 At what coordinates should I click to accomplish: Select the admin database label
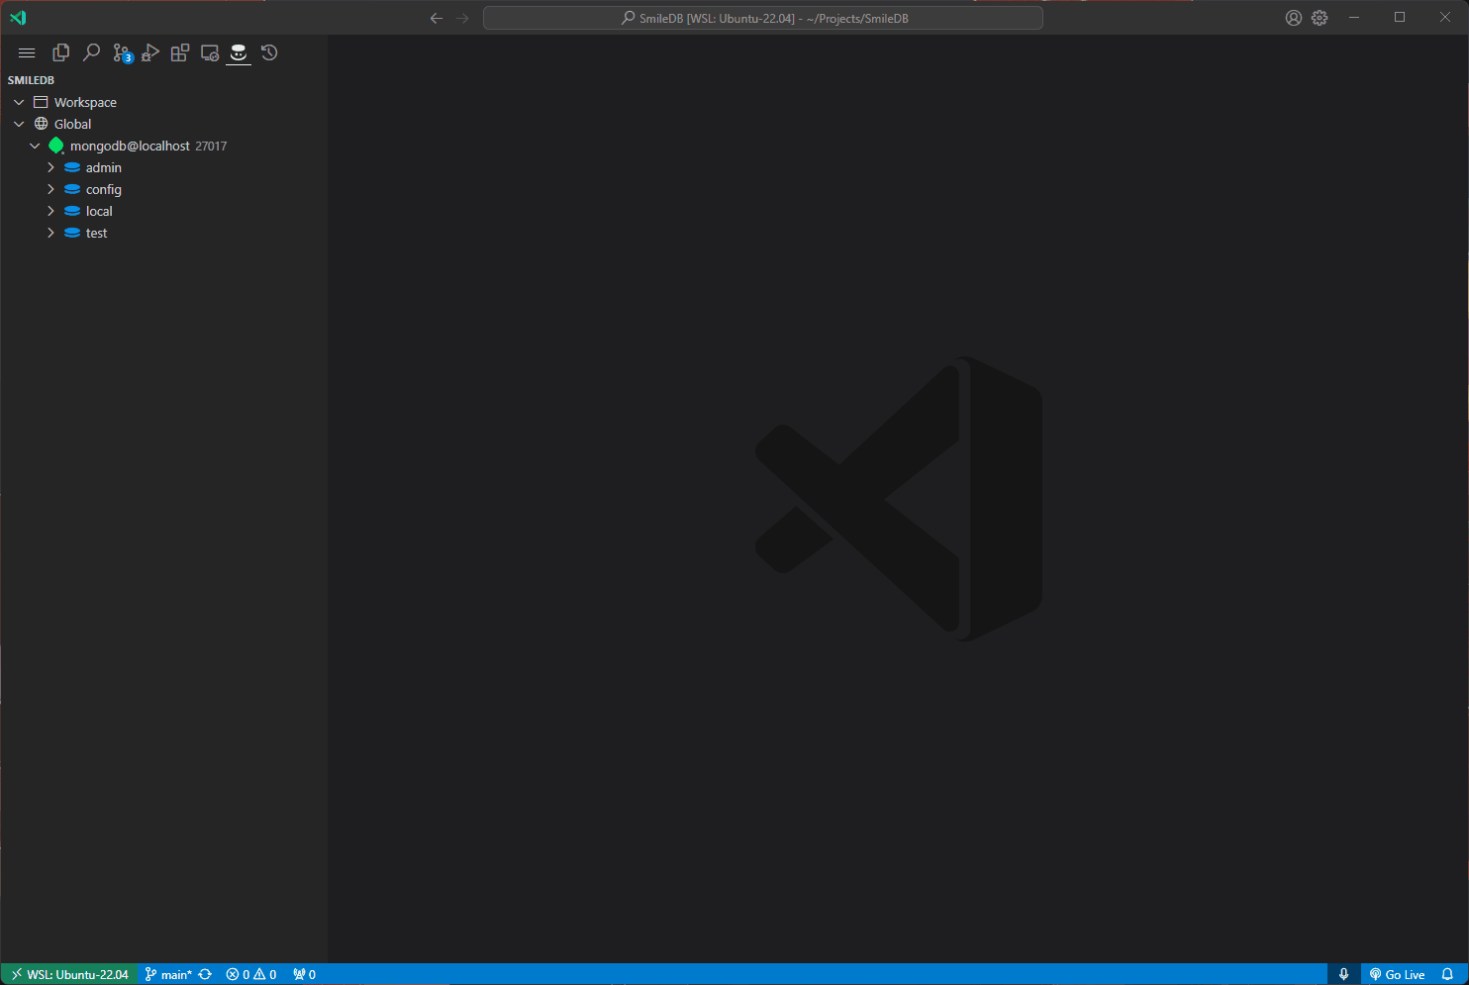104,167
